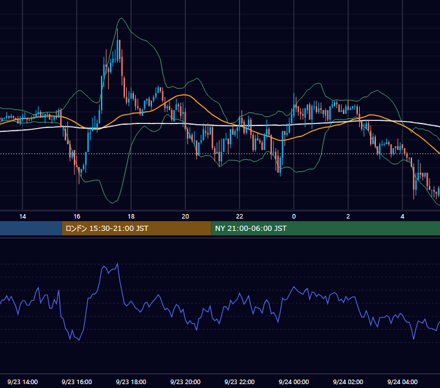This screenshot has height=388, width=440.
Task: Click the 2 hour label on price chart axis
Action: coord(348,217)
